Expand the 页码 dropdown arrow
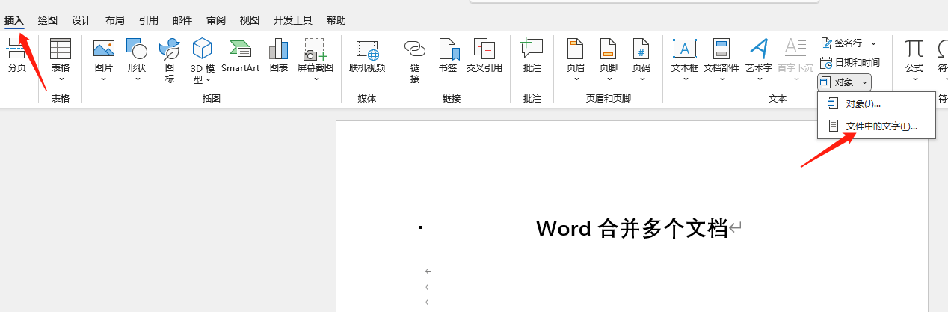 [x=641, y=79]
